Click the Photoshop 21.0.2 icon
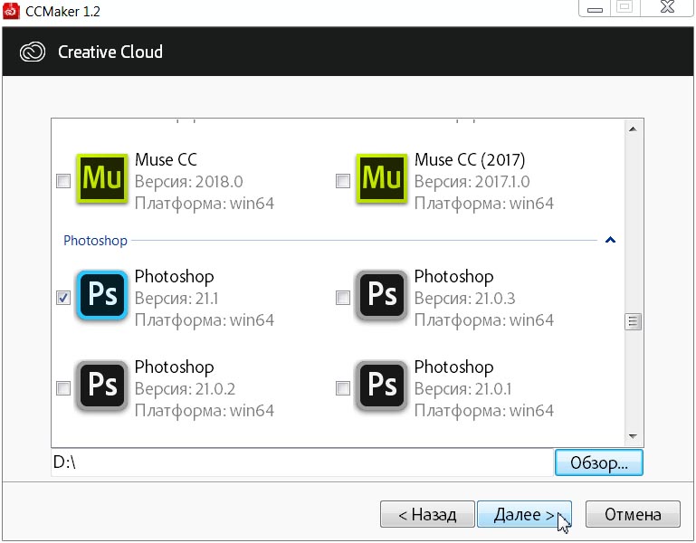 point(103,386)
